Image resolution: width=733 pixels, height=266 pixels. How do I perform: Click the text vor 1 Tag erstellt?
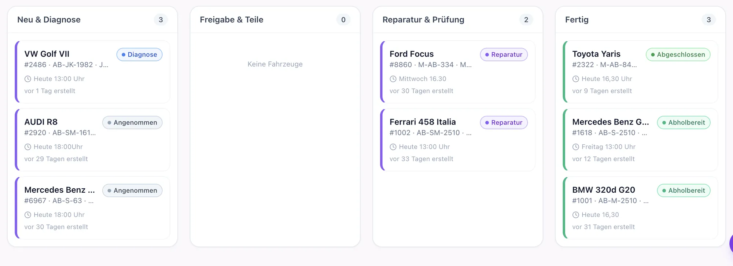(x=50, y=91)
